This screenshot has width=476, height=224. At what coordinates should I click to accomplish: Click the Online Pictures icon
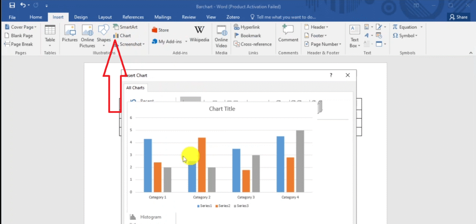87,36
